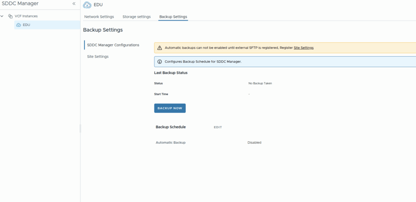Collapse the VCF Instances tree chevron
The image size is (416, 202).
point(3,16)
